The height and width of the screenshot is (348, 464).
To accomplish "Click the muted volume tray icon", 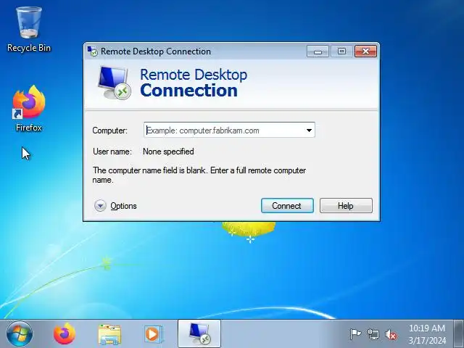I will (391, 334).
